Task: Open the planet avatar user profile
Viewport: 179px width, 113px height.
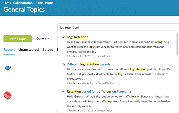Action: pyautogui.click(x=7, y=68)
